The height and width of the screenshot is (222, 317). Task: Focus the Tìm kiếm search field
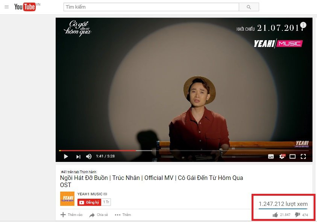pos(151,7)
